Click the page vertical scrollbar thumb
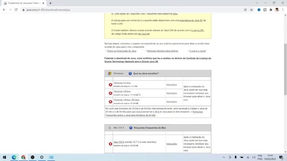The width and height of the screenshot is (287, 161). [285, 69]
